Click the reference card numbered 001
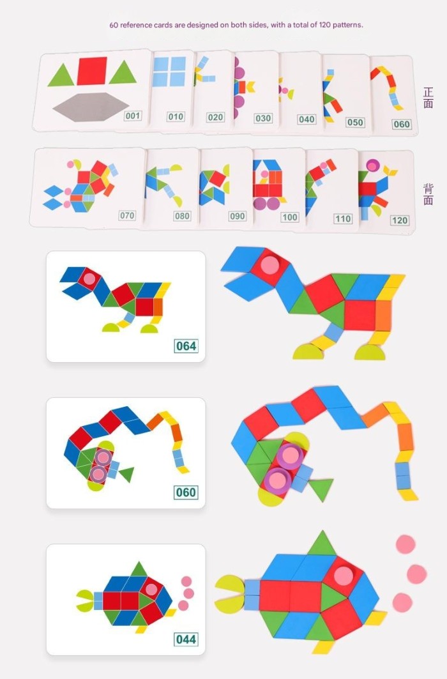Screen dimensions: 447x679 point(92,89)
